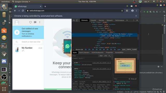Screen dimensions: 166x93
Task: Open OBS Studio from the Ubuntu dock
Action: tap(4, 77)
